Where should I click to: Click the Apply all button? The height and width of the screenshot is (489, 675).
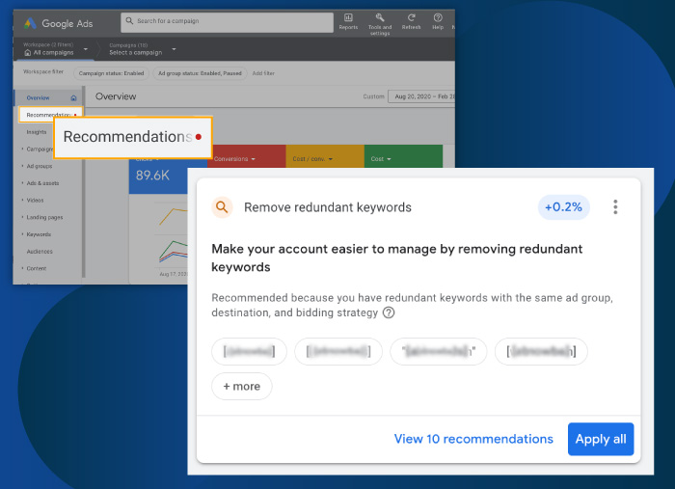pyautogui.click(x=600, y=439)
